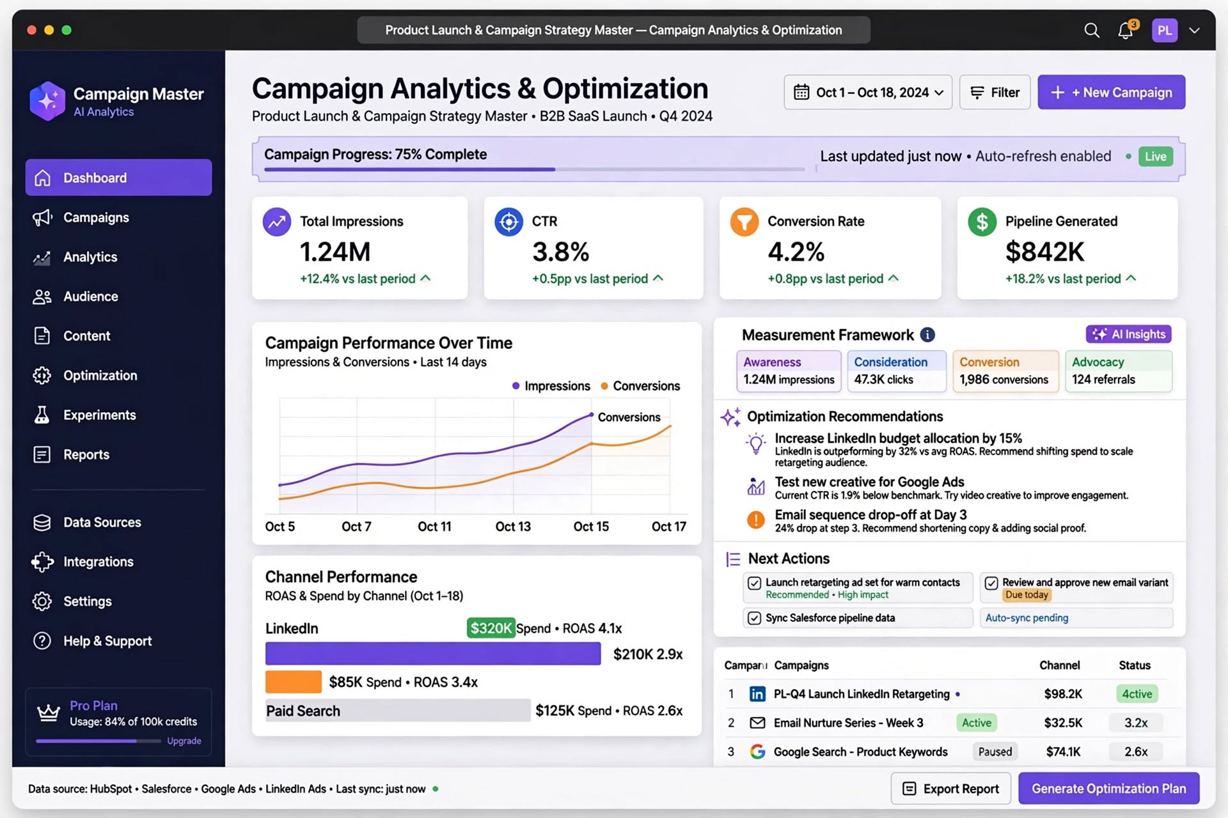Open the notifications bell icon
Screen dimensions: 1228x818
1126,30
